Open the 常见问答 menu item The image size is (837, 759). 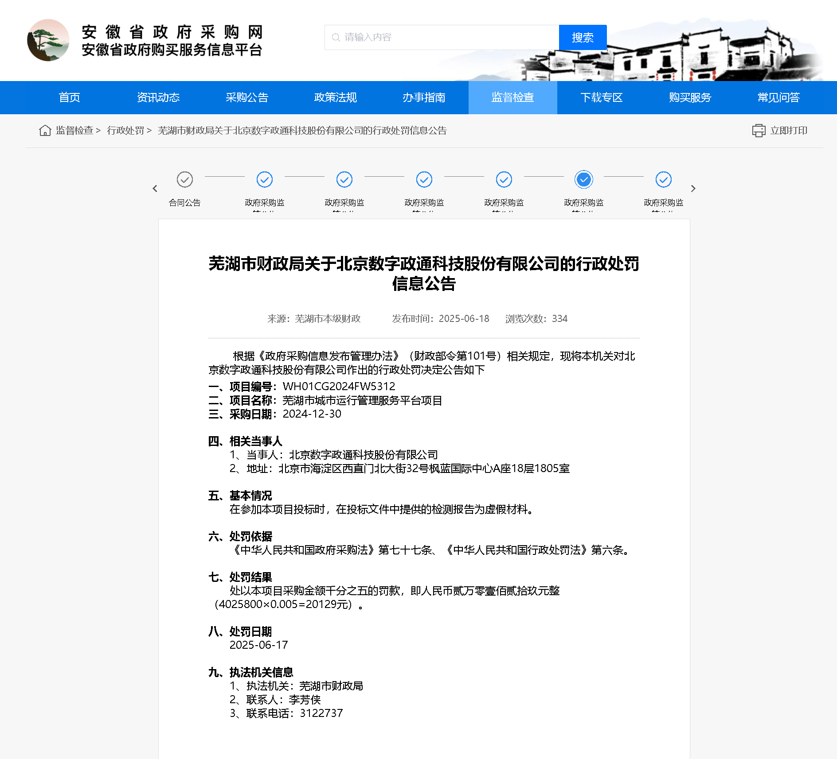(779, 97)
